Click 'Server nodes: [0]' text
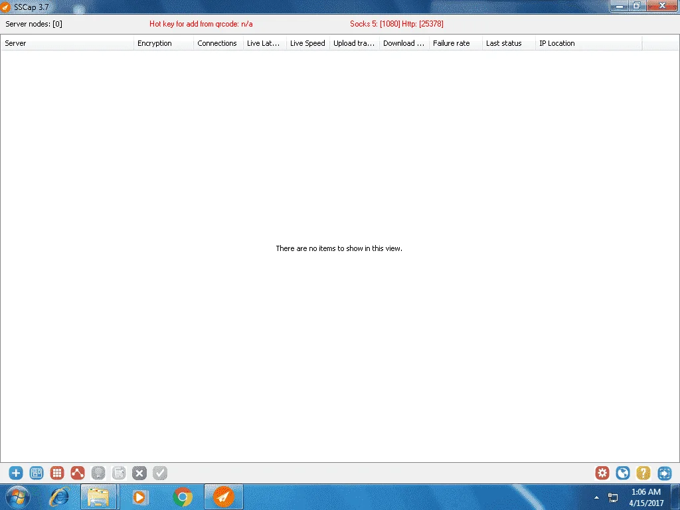 [34, 24]
